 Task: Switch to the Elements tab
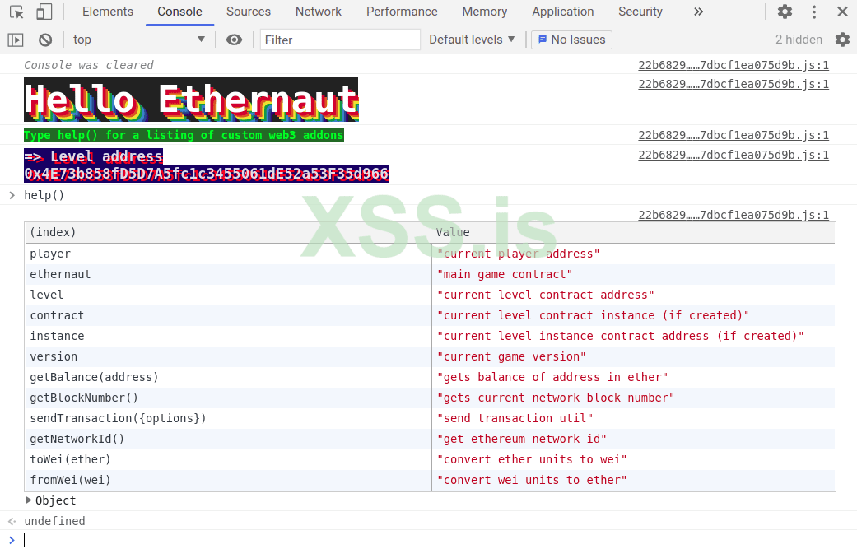108,12
